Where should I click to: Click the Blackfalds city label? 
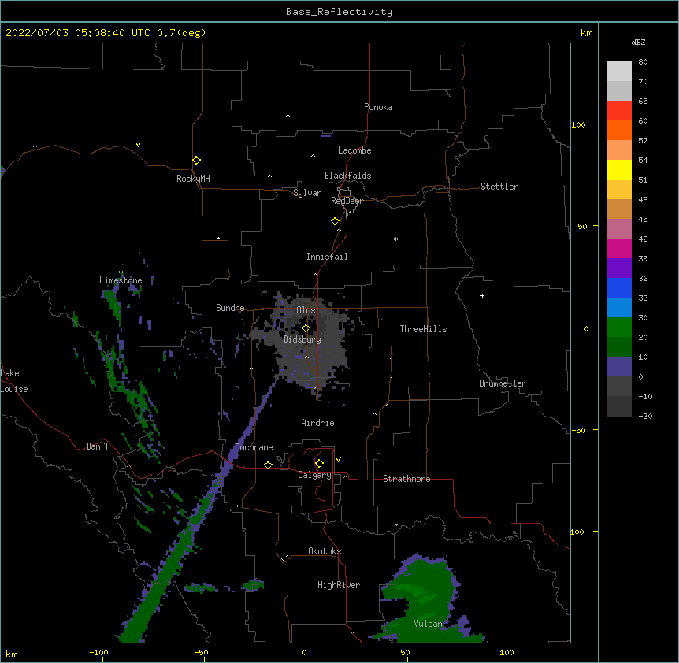point(347,176)
